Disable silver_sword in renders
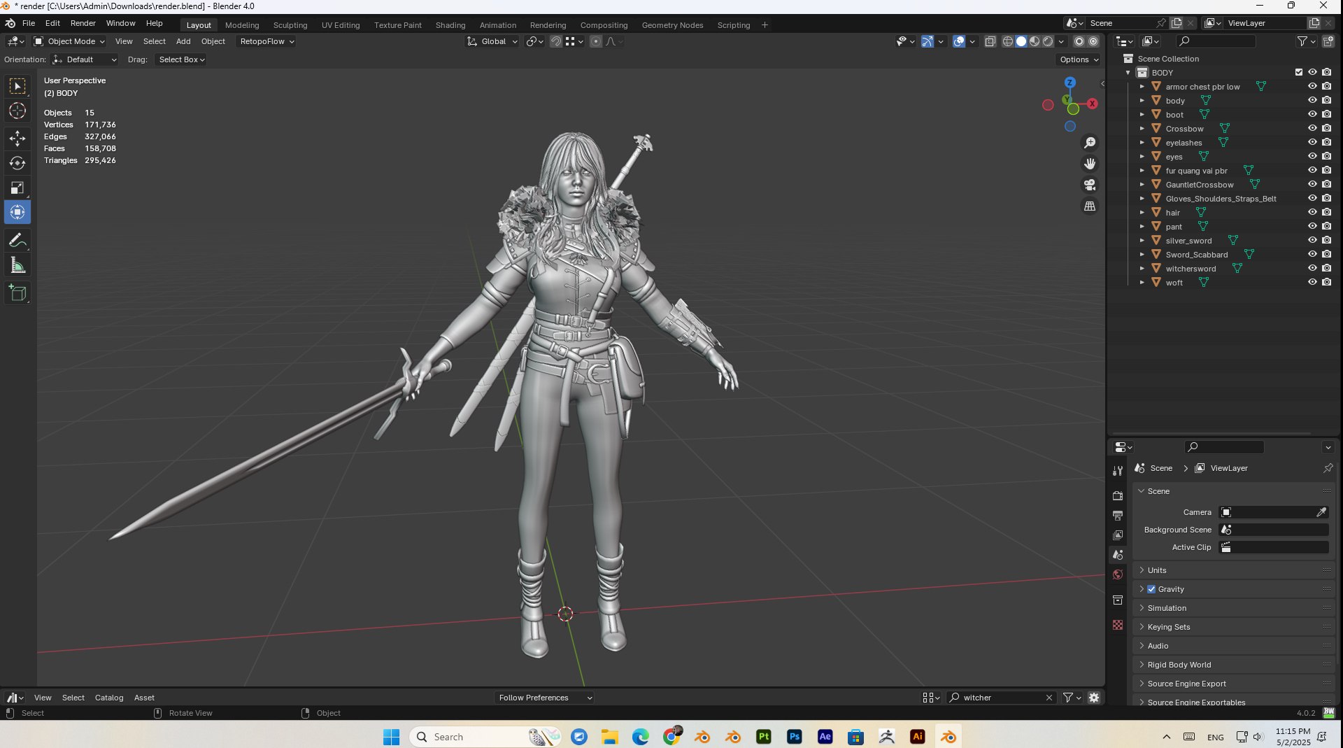The width and height of the screenshot is (1343, 748). [x=1326, y=240]
